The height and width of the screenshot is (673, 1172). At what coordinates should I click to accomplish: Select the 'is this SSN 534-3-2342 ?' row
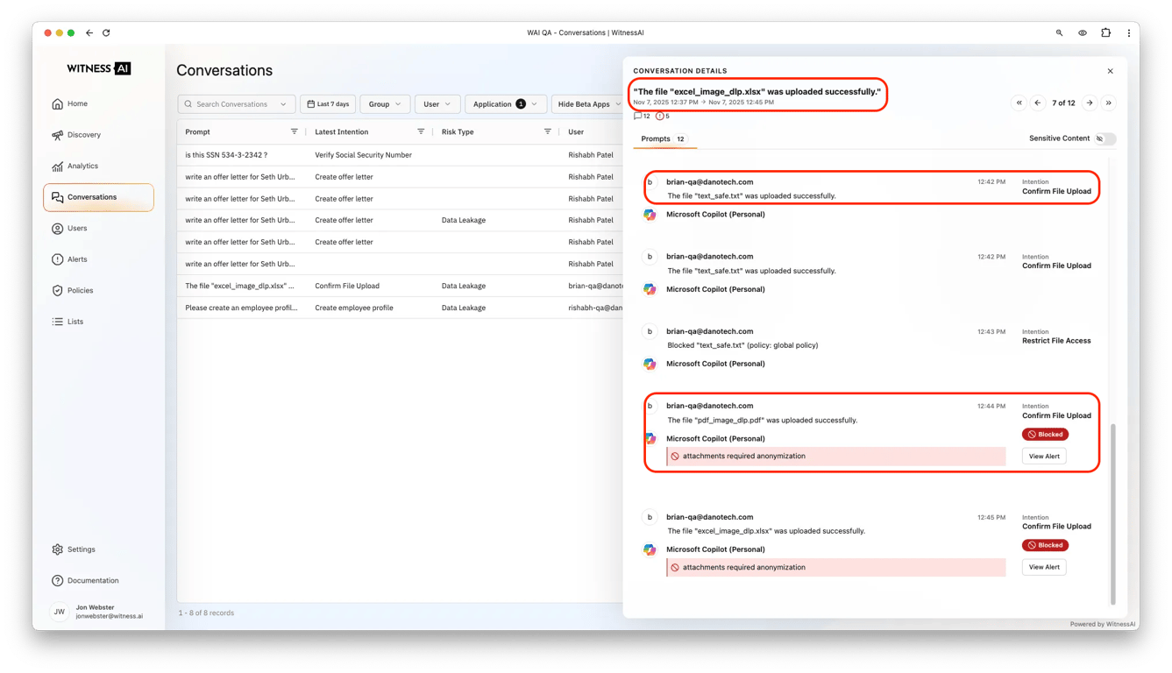coord(400,155)
